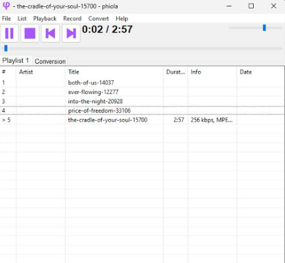Open the File menu
Viewport: 285px width, 263px height.
[6, 19]
